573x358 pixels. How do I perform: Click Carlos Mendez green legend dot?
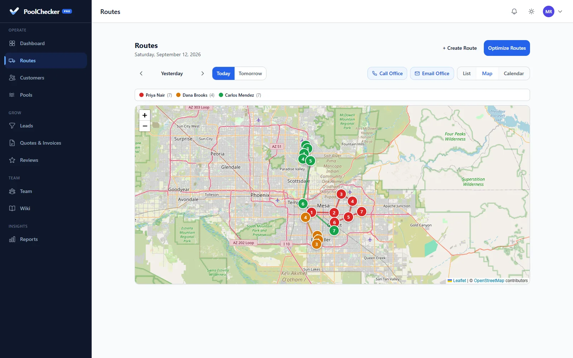[x=221, y=95]
